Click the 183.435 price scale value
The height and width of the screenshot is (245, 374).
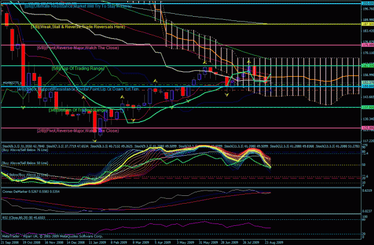click(x=368, y=31)
